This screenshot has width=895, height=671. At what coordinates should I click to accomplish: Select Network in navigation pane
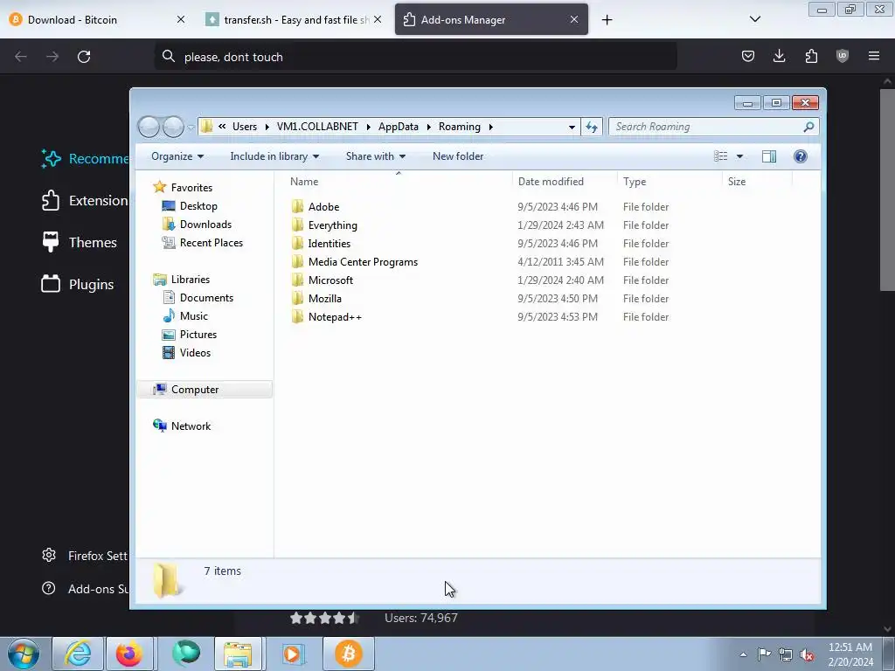click(x=191, y=425)
